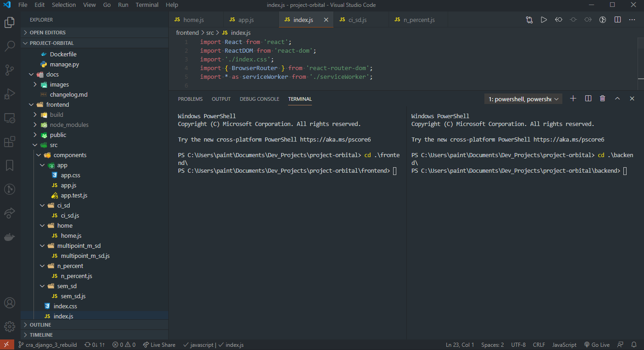Close the terminal panel
This screenshot has height=350, width=644.
point(632,98)
